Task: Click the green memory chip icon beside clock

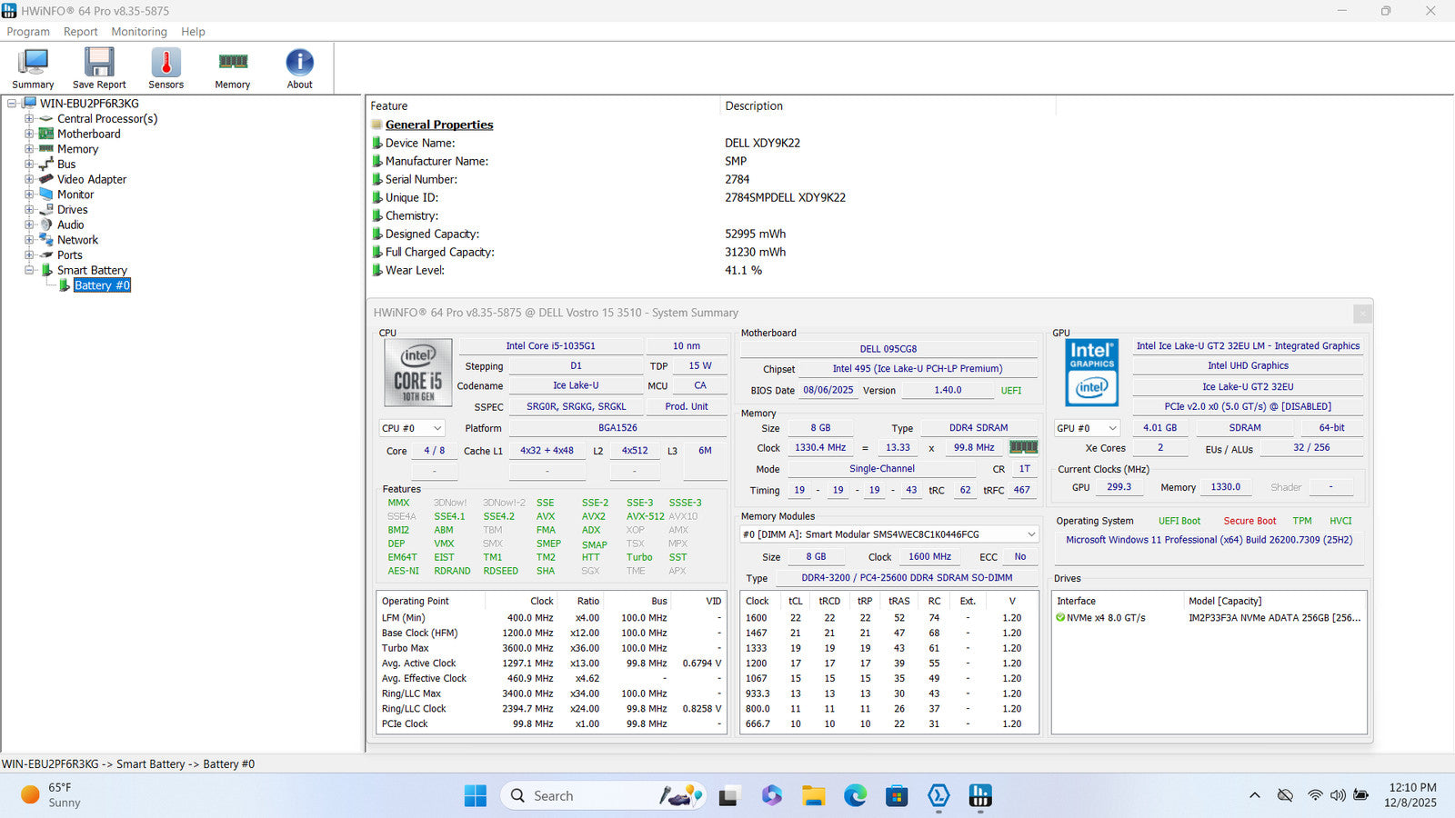Action: (x=1023, y=447)
